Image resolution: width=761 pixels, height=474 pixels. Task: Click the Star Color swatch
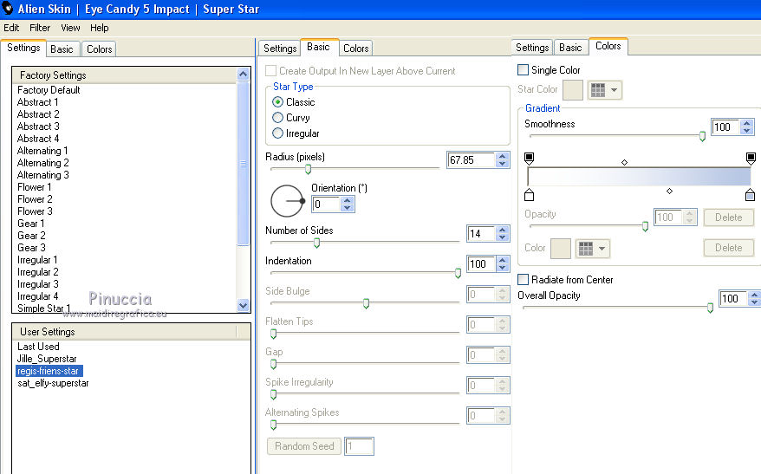click(573, 90)
